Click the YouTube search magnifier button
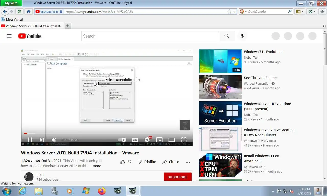 pyautogui.click(x=227, y=36)
